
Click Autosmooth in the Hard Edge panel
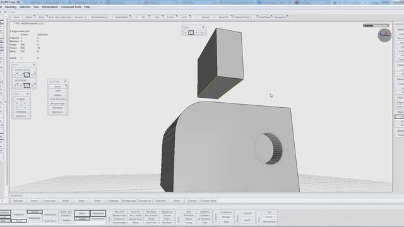tap(57, 99)
